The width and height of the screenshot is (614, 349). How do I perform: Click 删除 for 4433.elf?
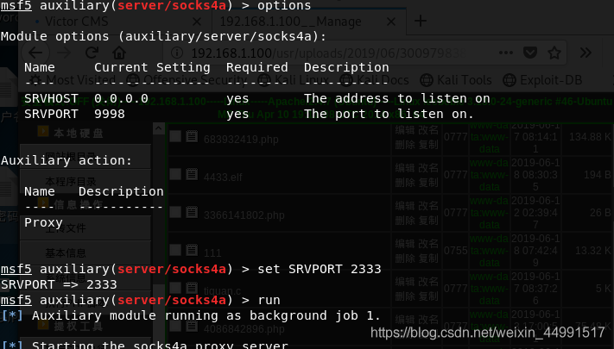point(404,183)
